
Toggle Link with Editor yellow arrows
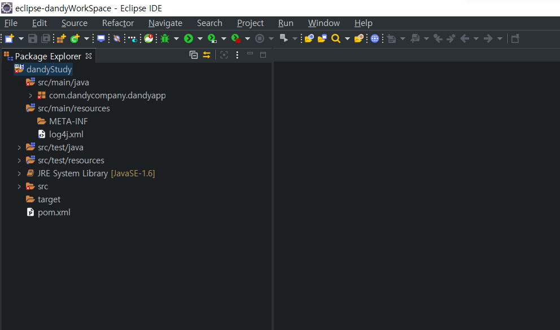[207, 55]
